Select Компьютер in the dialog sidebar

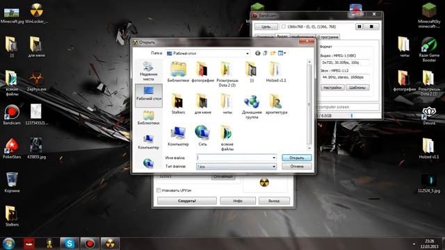148,142
